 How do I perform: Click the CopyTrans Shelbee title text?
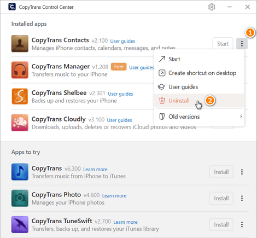59,93
